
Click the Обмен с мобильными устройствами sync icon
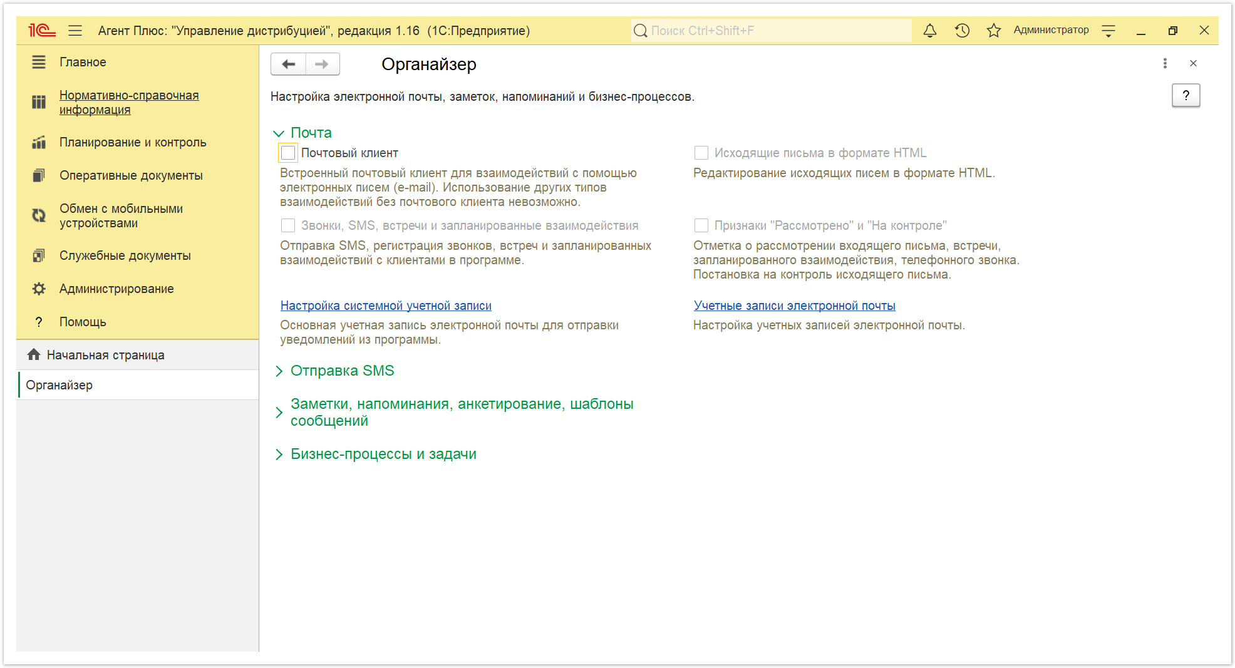tap(39, 215)
